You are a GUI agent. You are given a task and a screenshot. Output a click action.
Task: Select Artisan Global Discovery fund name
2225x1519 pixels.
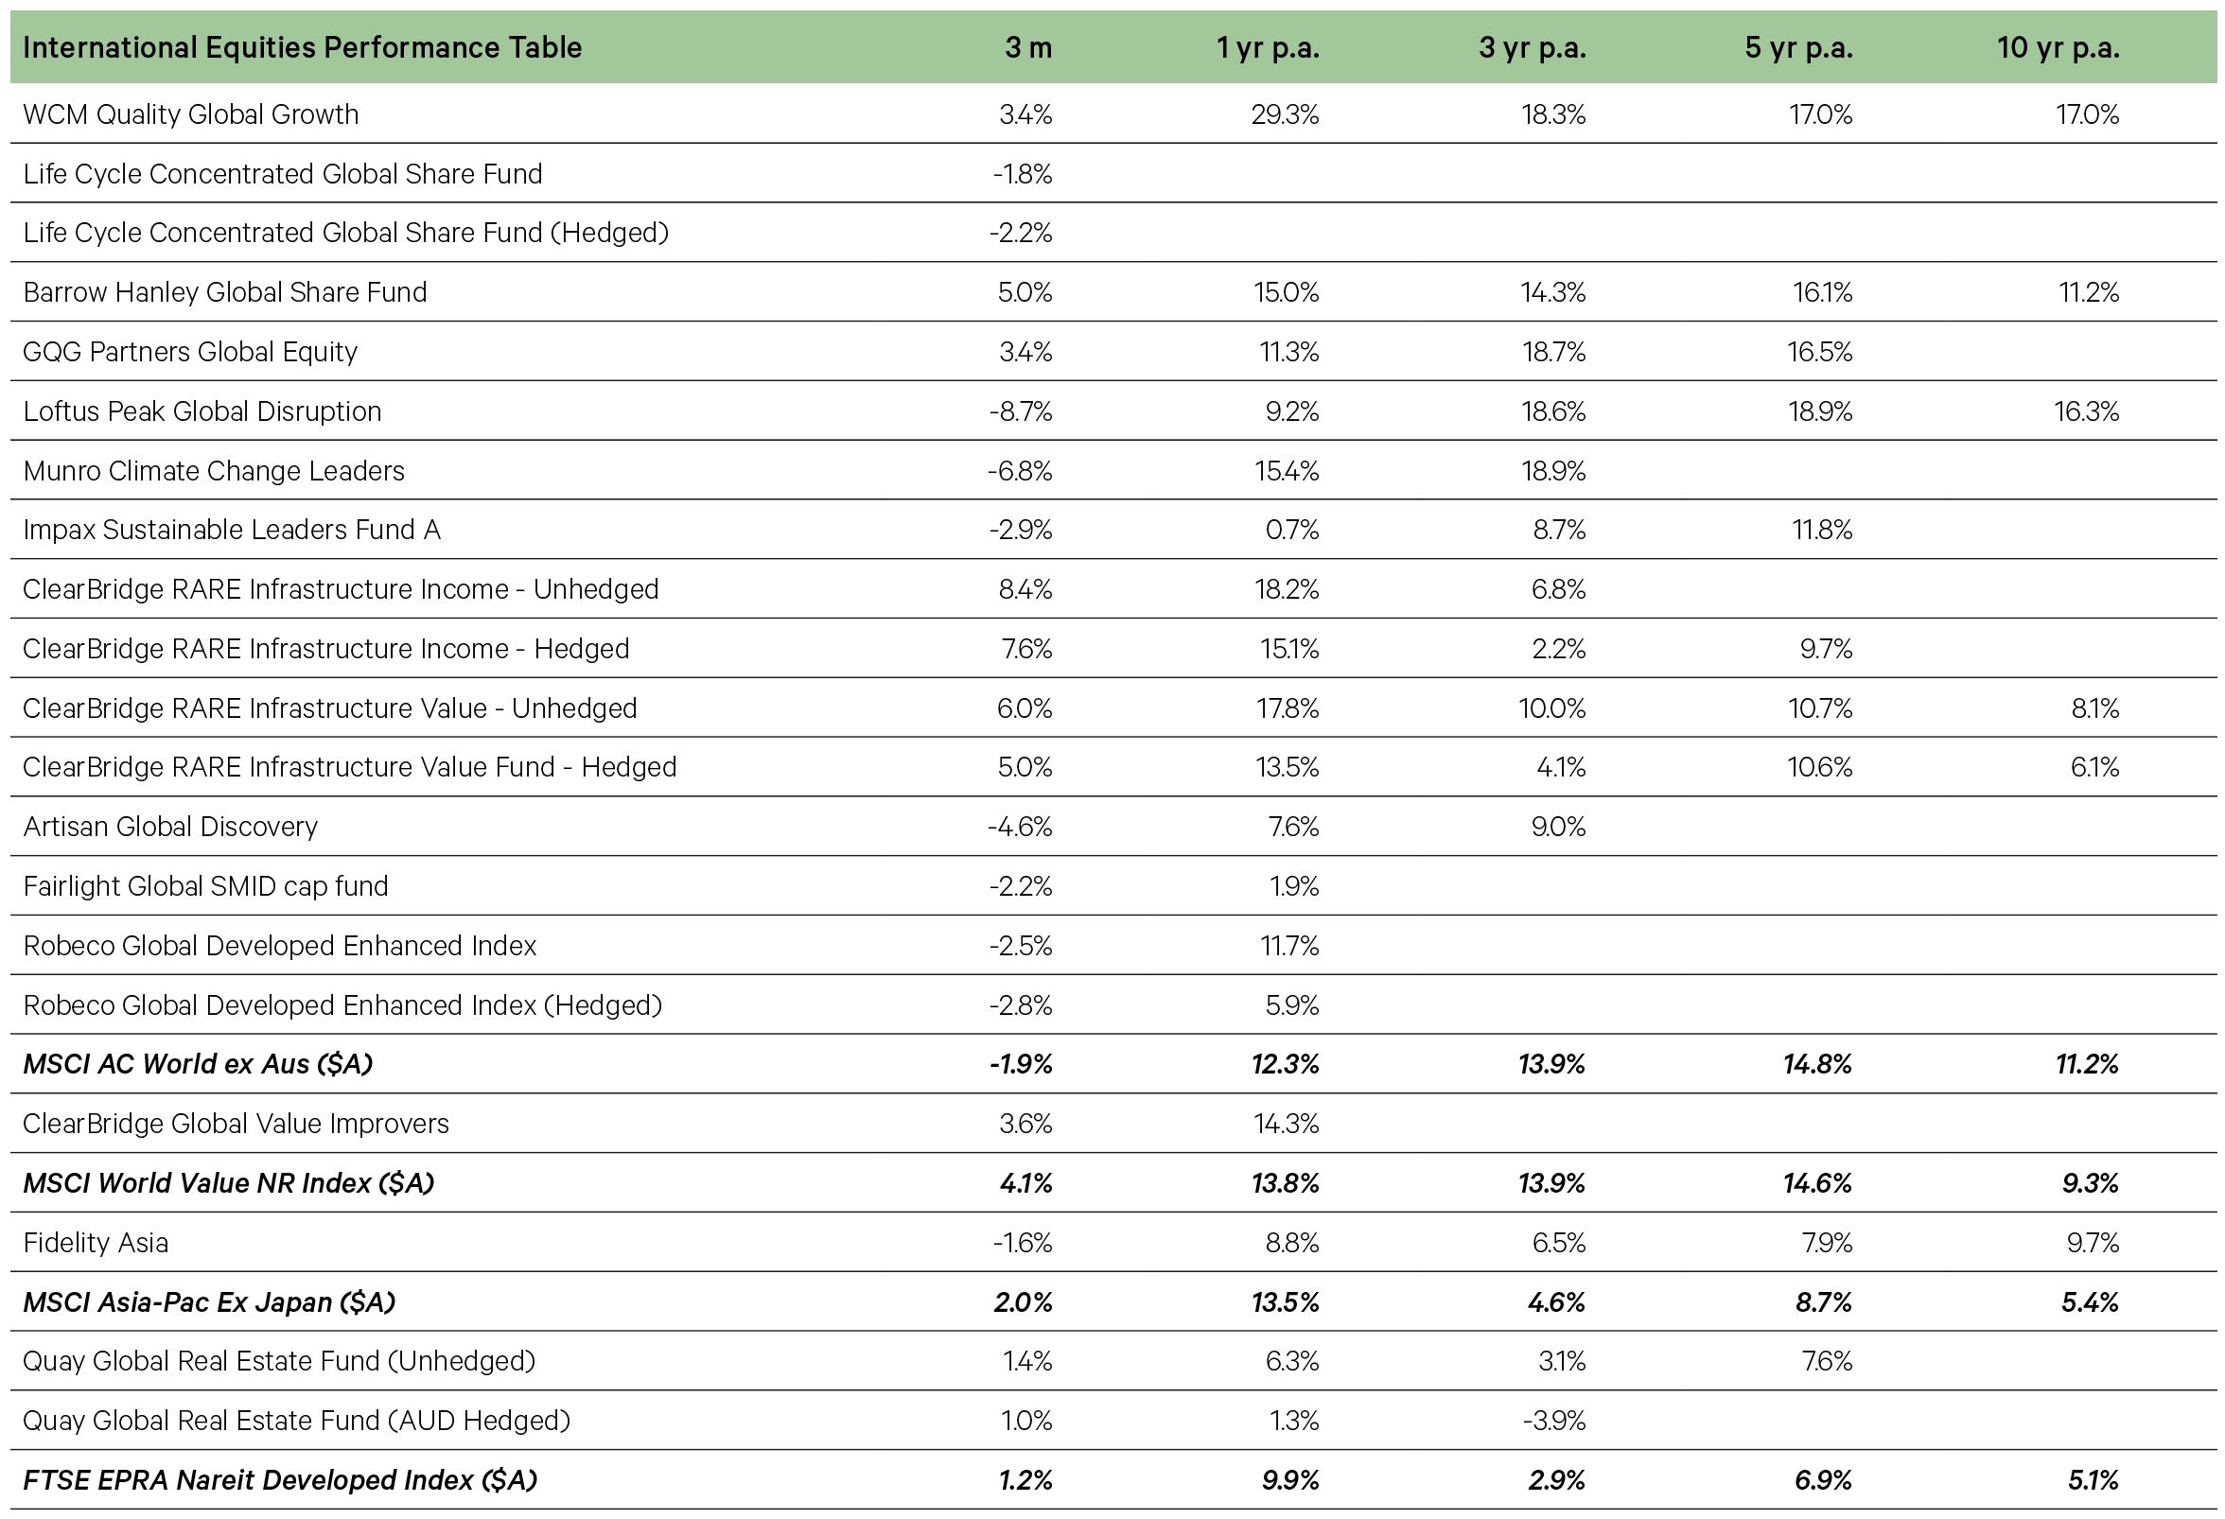[x=169, y=826]
